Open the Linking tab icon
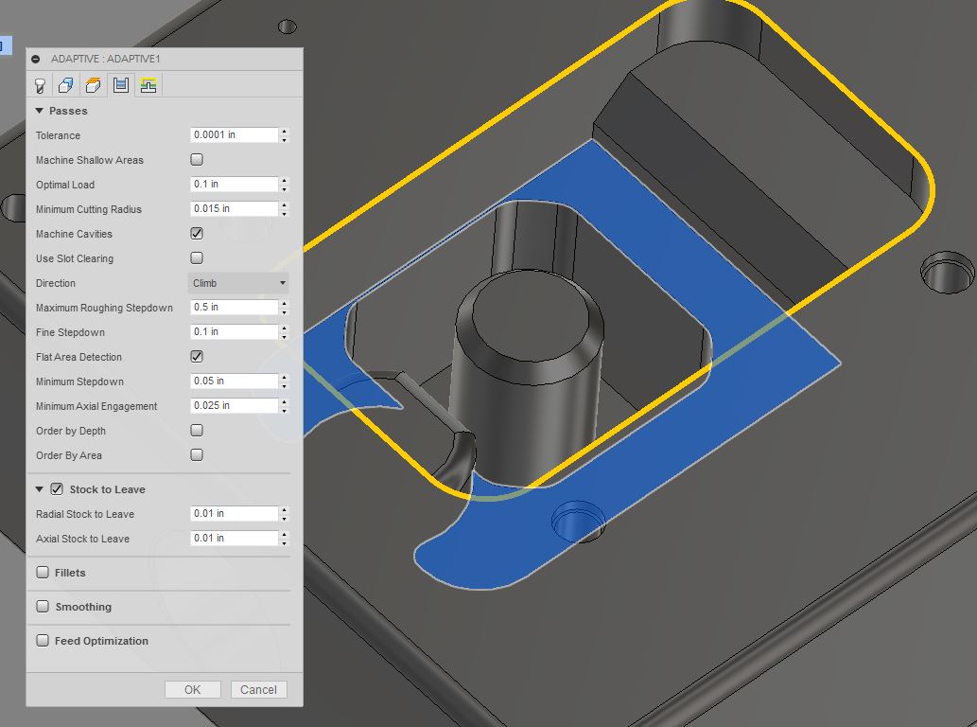This screenshot has width=977, height=727. click(x=148, y=84)
